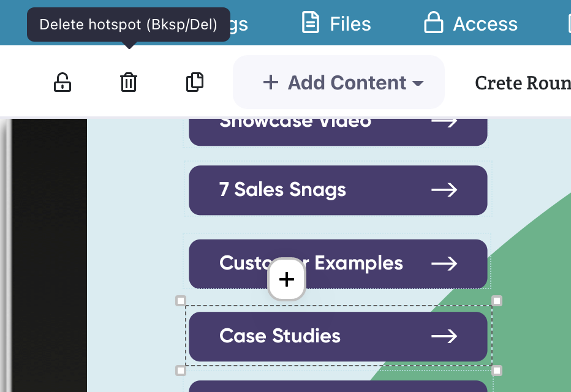Click the Access padlock icon
This screenshot has height=392, width=571.
tap(434, 23)
